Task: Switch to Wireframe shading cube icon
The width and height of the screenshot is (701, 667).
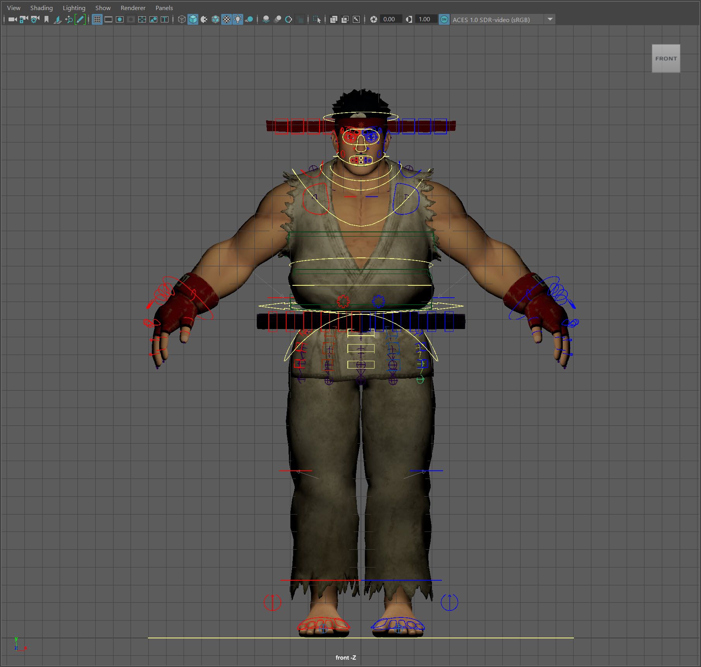Action: 182,19
